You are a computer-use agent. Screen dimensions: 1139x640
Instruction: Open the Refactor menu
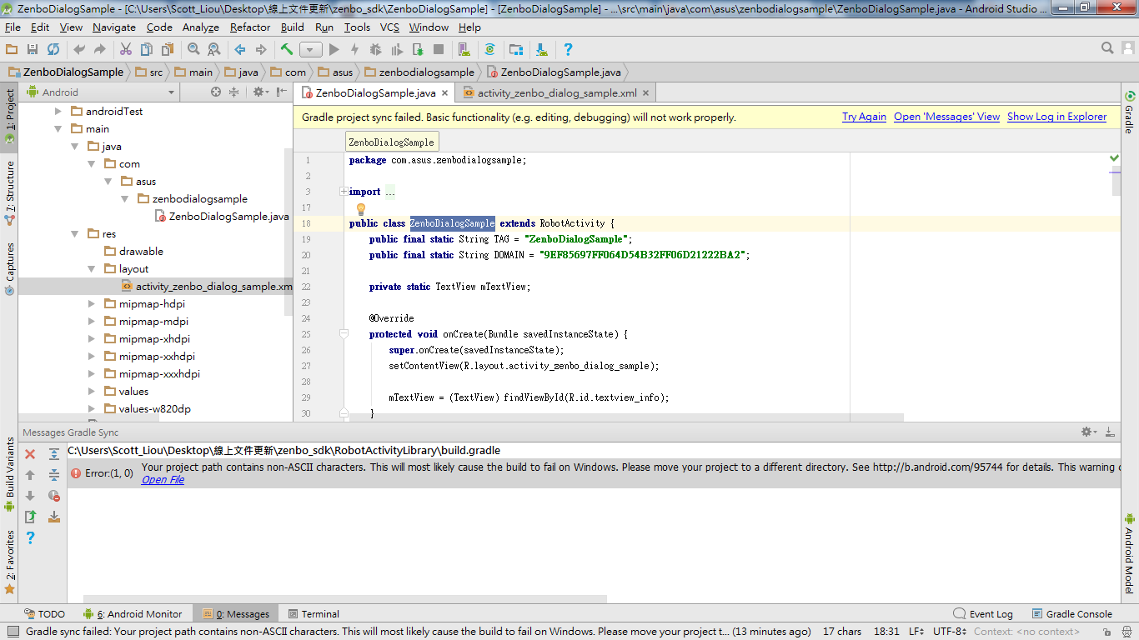point(250,27)
